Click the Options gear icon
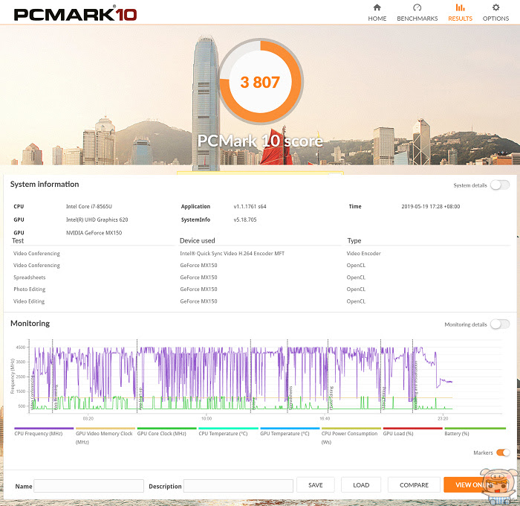The width and height of the screenshot is (520, 506). pyautogui.click(x=495, y=7)
